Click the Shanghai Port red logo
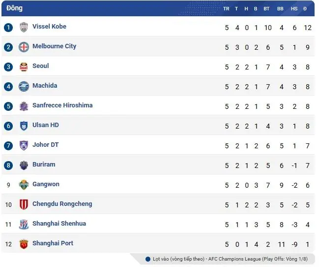Viewport: 319px width, 267px height. 24,244
